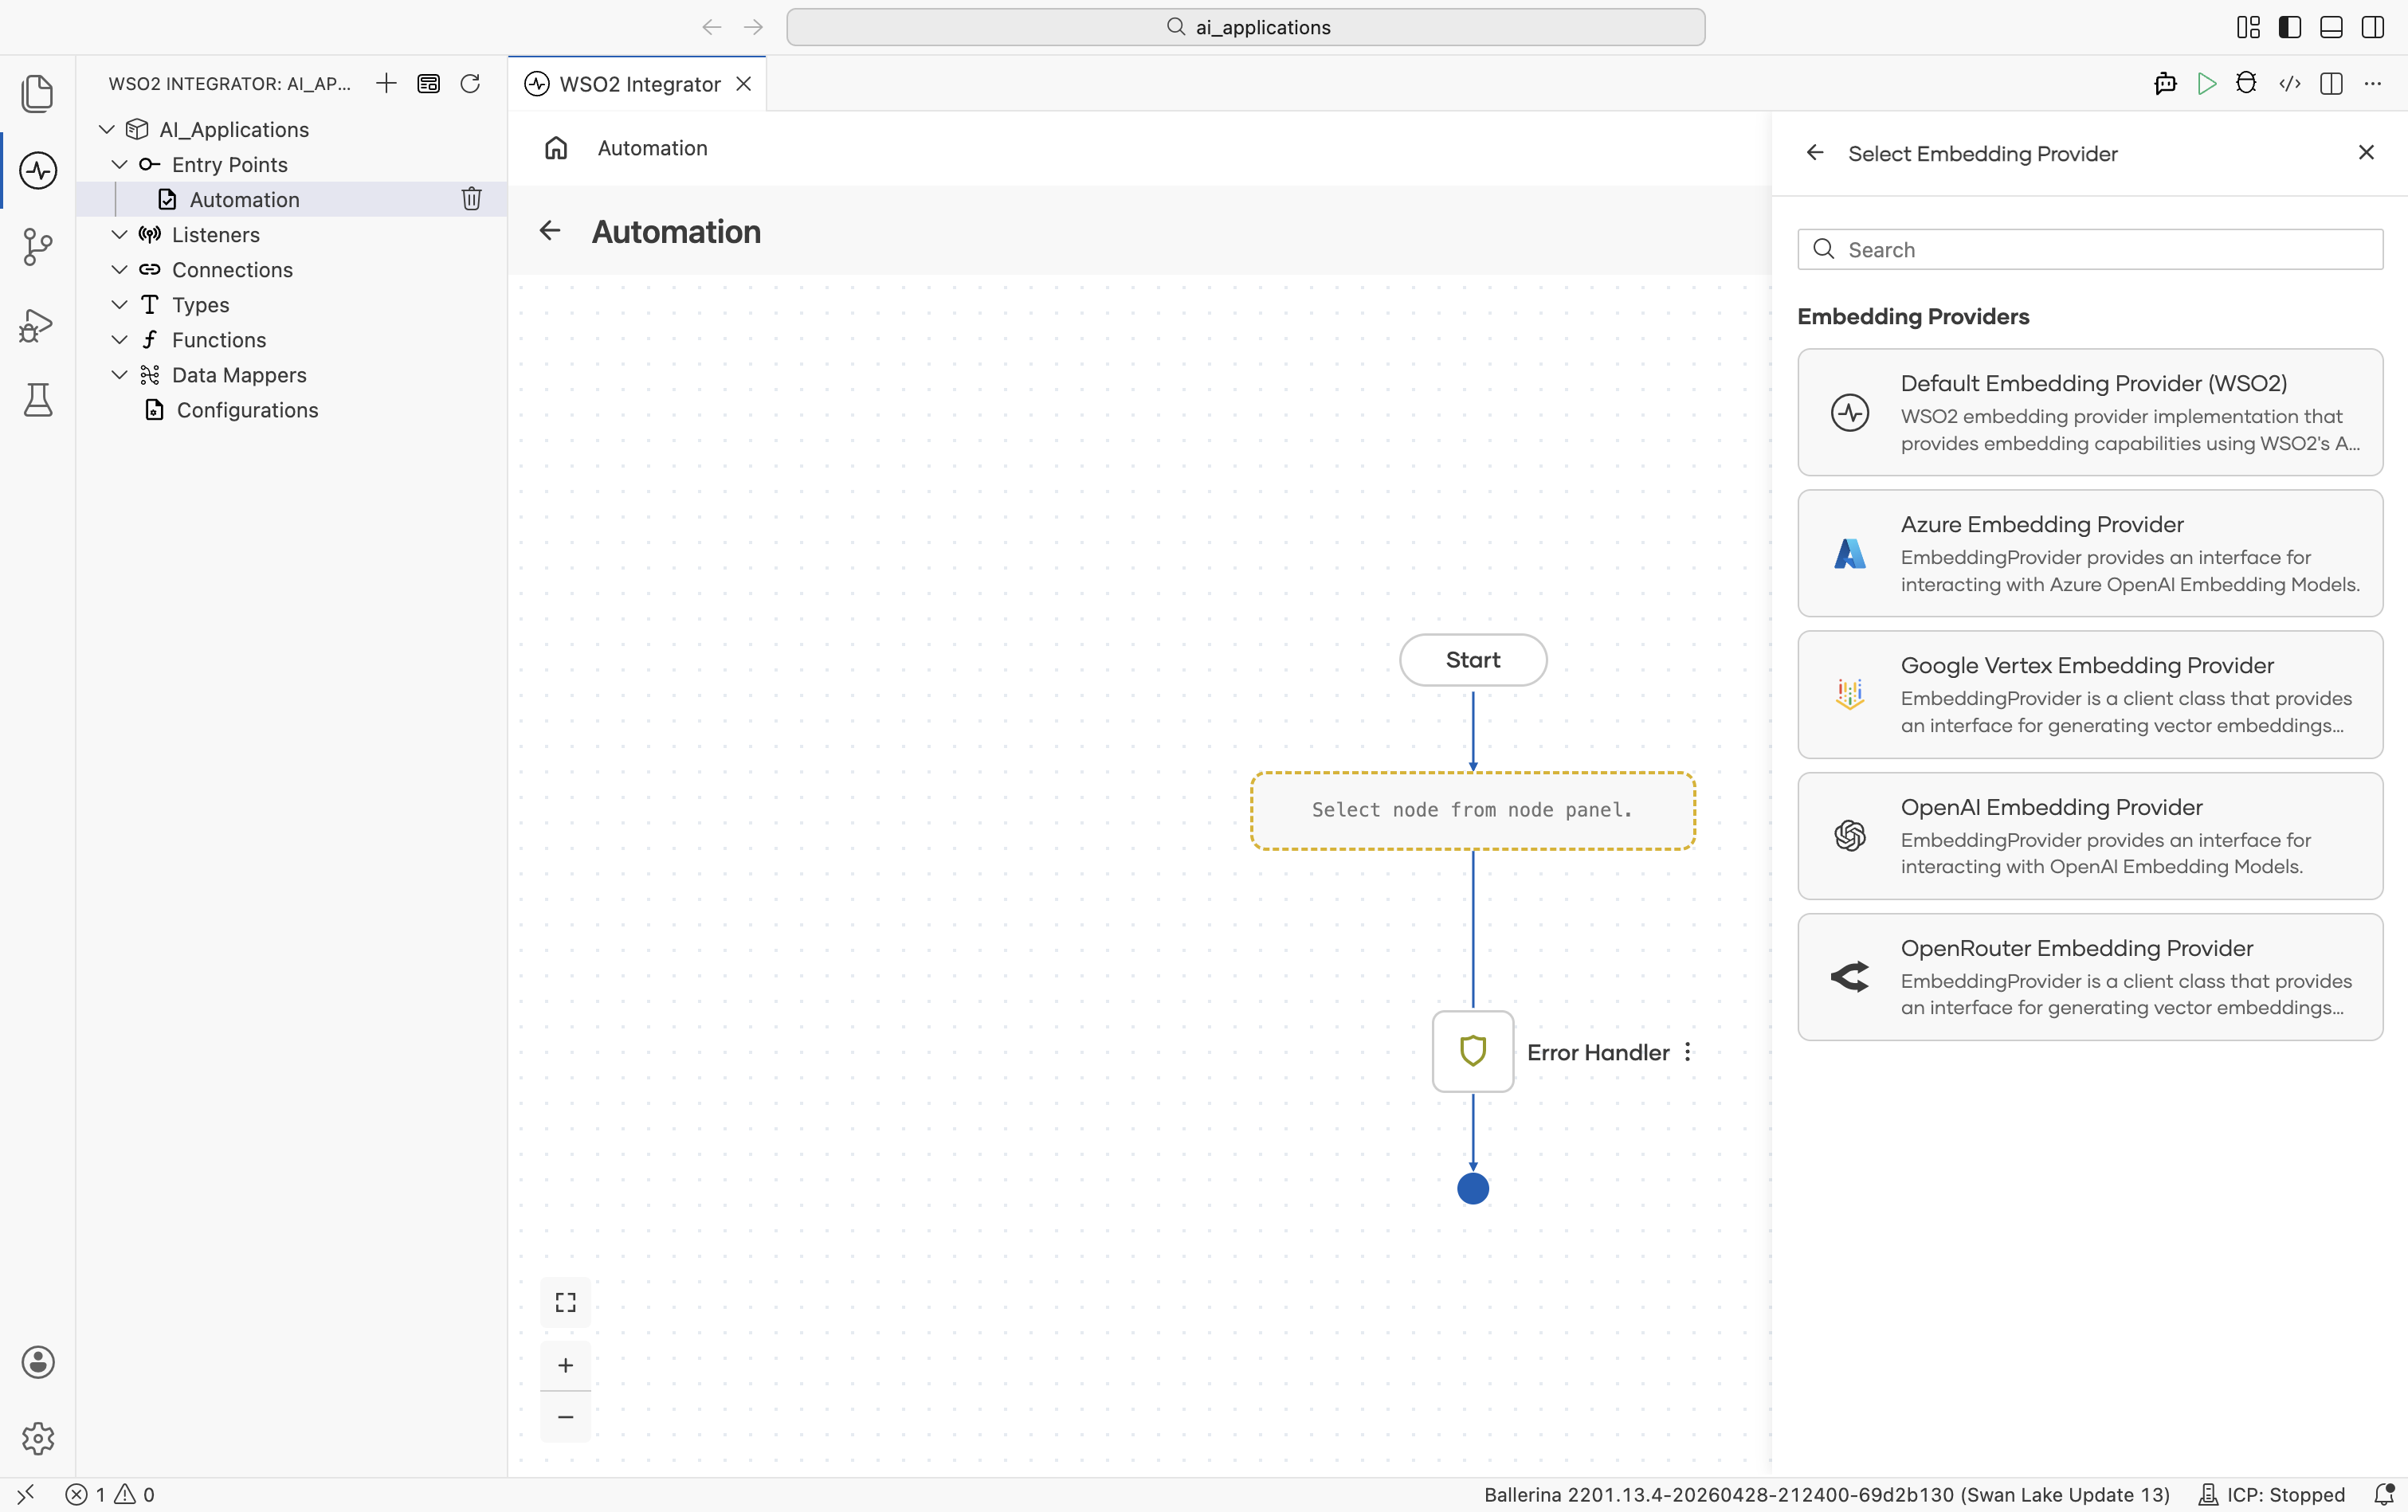The image size is (2408, 1512).
Task: Show source code with the code brackets icon
Action: (2289, 83)
